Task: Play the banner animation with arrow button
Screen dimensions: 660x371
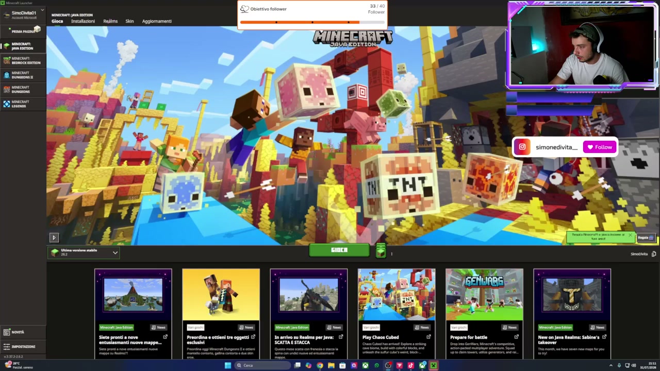Action: 54,238
